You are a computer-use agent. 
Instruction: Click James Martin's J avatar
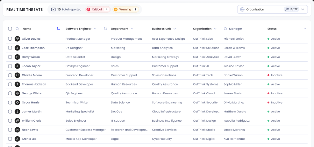click(18, 111)
